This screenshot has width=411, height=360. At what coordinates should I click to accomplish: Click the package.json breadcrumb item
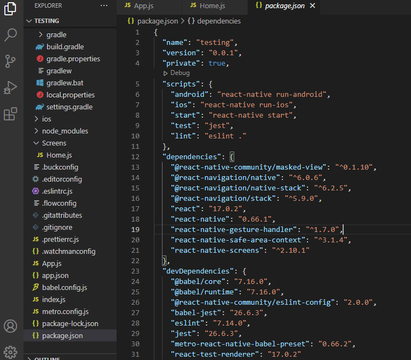click(x=158, y=21)
